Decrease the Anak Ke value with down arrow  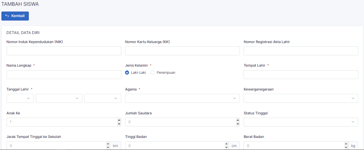(119, 124)
